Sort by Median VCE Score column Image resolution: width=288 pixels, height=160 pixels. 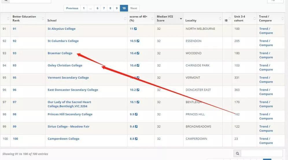pos(169,18)
